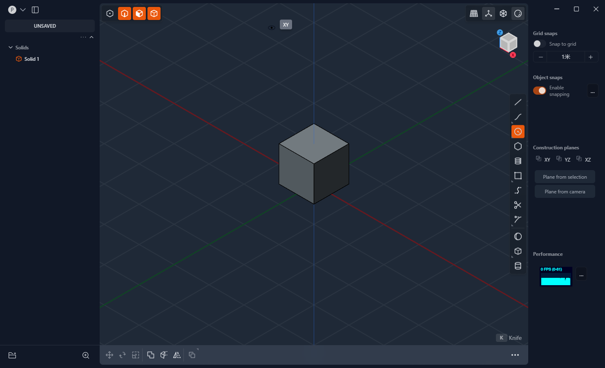The width and height of the screenshot is (605, 368).
Task: Click the zoom search icon in sidebar
Action: click(x=86, y=355)
